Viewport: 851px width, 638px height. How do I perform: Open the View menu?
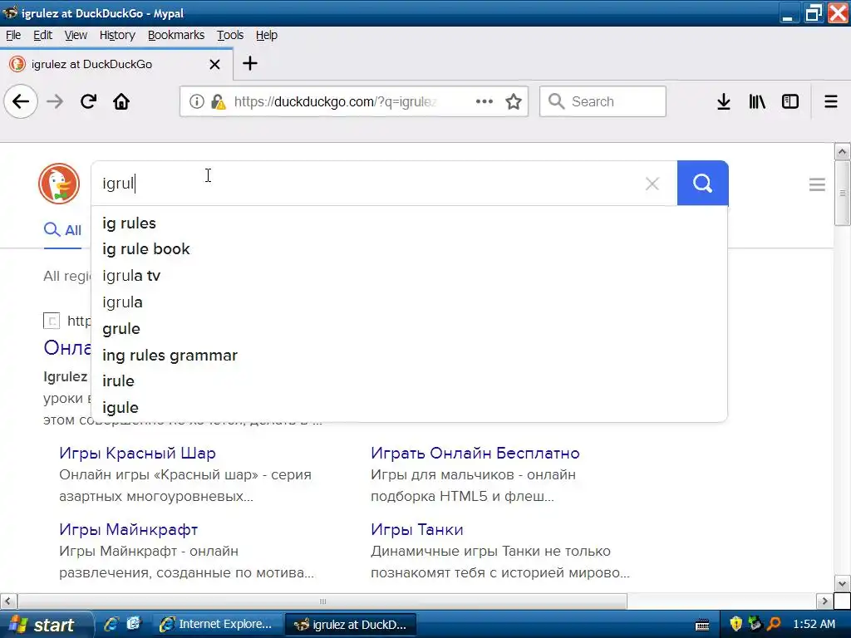click(76, 35)
